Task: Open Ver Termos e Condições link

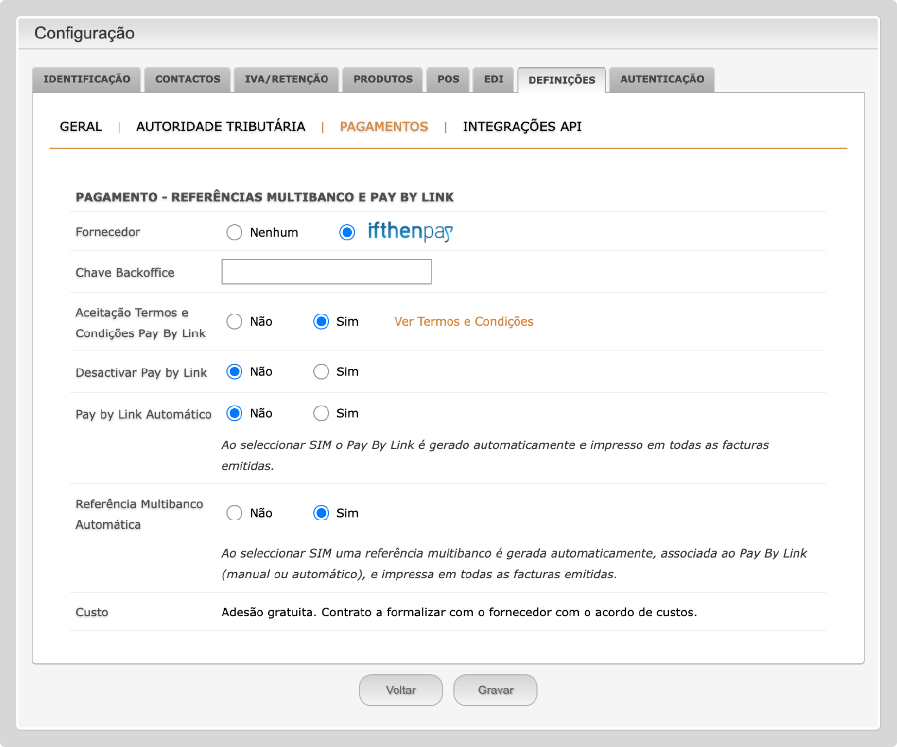Action: (x=464, y=321)
